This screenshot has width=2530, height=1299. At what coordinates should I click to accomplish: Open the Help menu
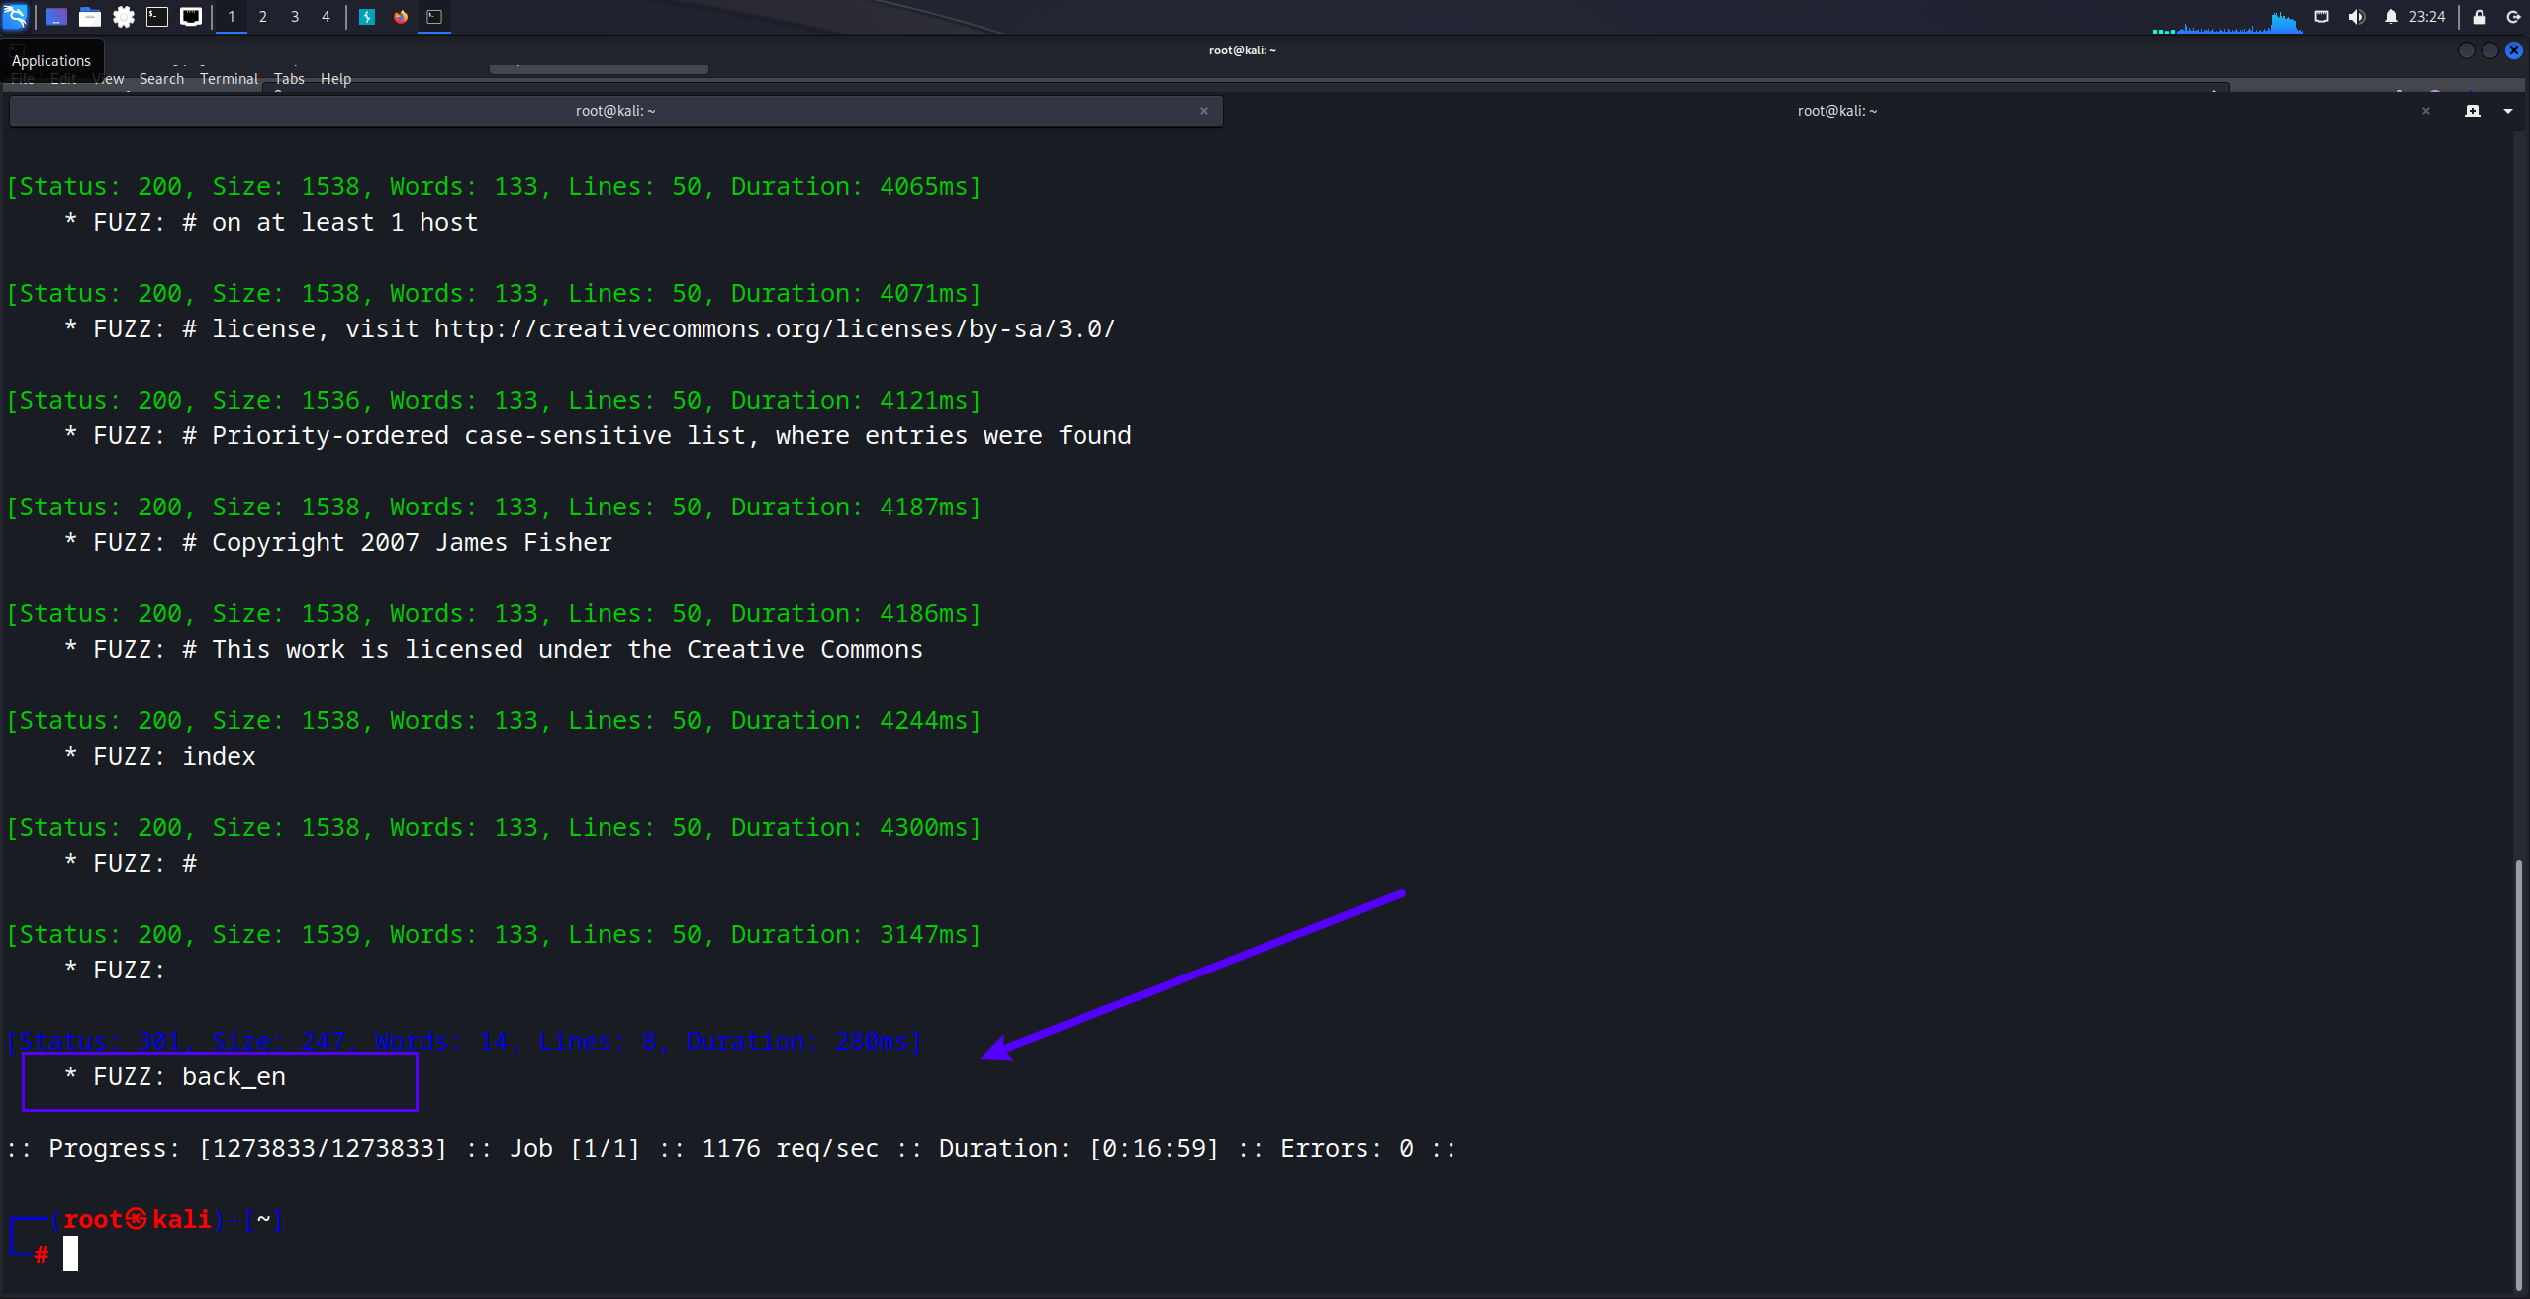[335, 79]
